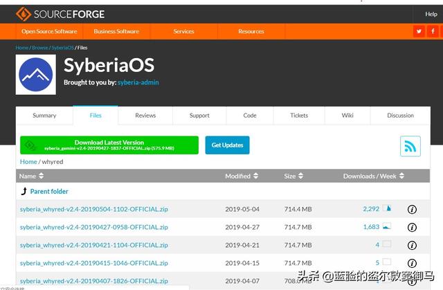Screen dimensions: 443x290
Task: Open the Parent folder link
Action: tap(49, 191)
